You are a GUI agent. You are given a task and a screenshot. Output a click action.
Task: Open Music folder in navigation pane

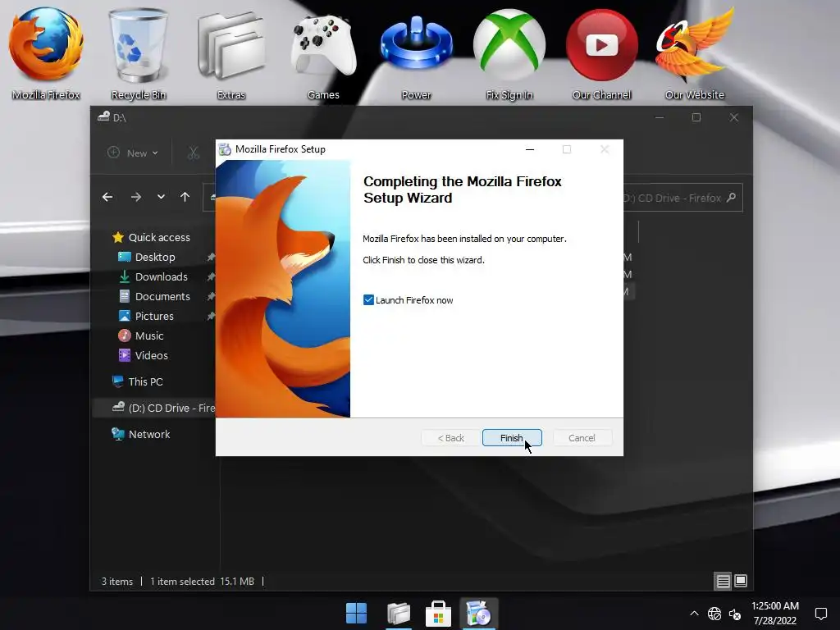click(141, 336)
